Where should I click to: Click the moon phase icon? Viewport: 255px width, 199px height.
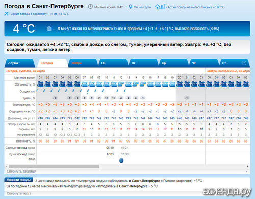click(121, 160)
